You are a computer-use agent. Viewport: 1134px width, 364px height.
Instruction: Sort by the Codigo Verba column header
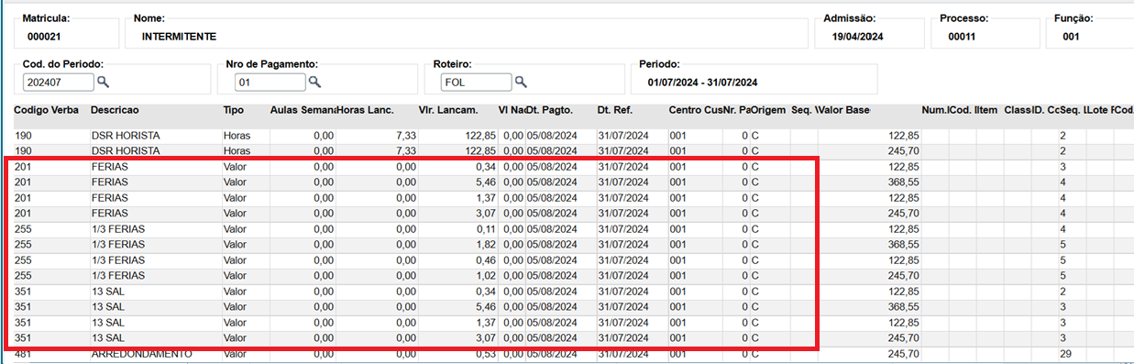[46, 110]
